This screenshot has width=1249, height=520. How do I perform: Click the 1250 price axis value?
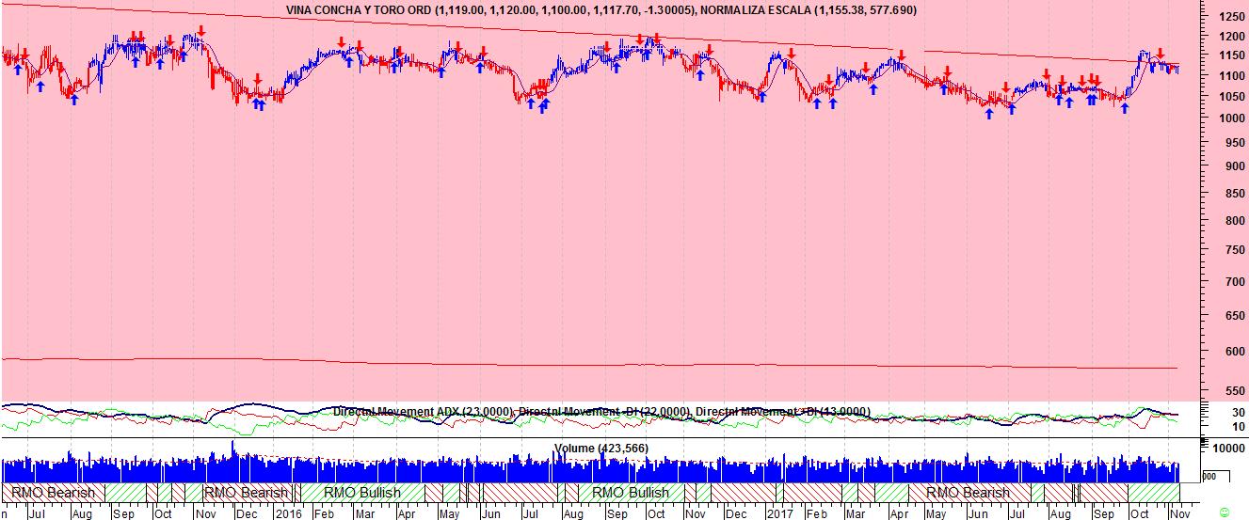click(1231, 17)
